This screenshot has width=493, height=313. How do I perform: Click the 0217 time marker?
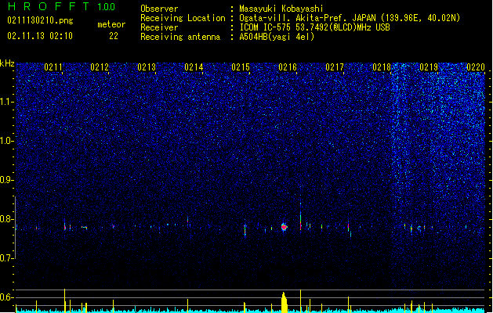tap(335, 67)
